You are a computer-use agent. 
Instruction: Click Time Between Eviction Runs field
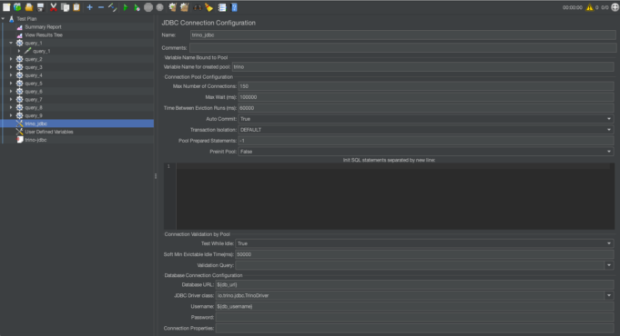426,108
